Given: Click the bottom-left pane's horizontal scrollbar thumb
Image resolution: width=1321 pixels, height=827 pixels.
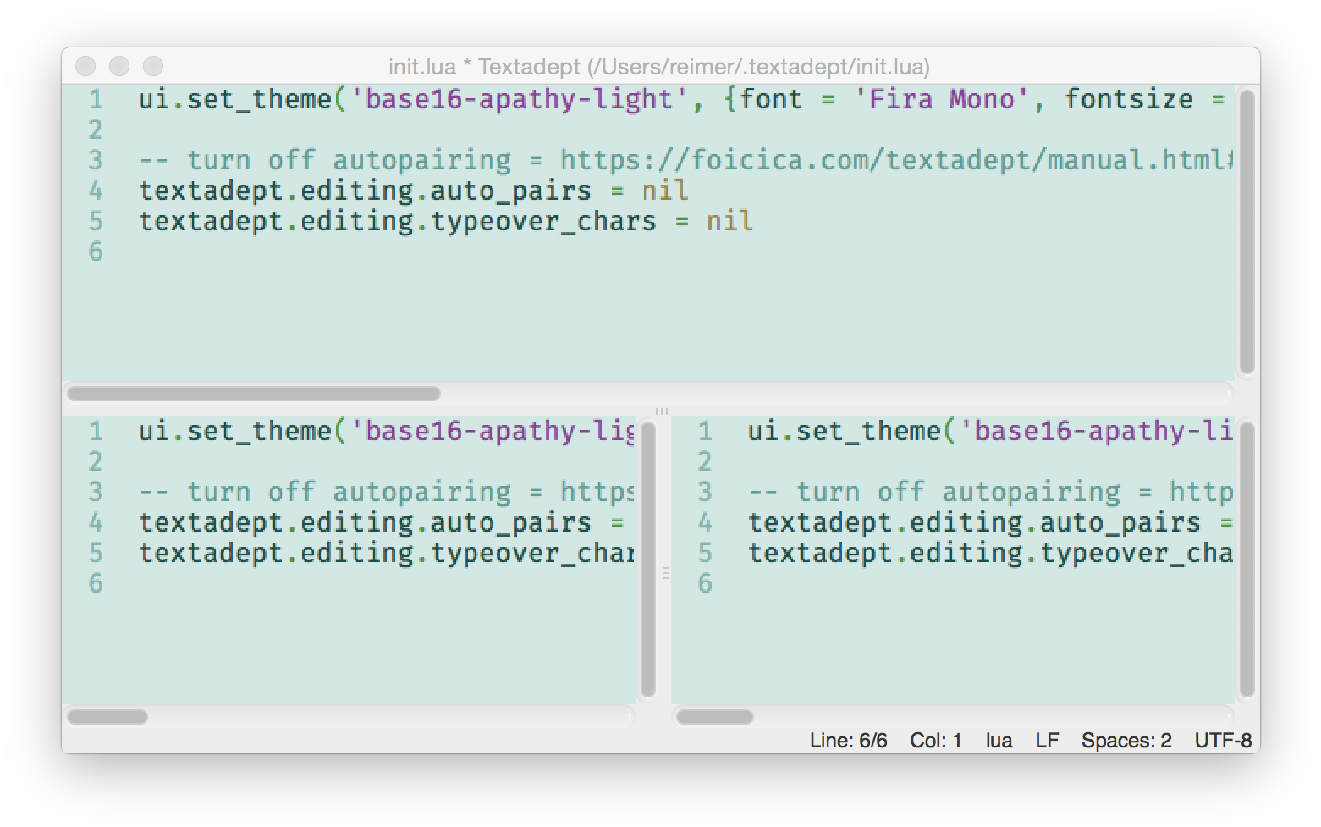Looking at the screenshot, I should pos(107,717).
